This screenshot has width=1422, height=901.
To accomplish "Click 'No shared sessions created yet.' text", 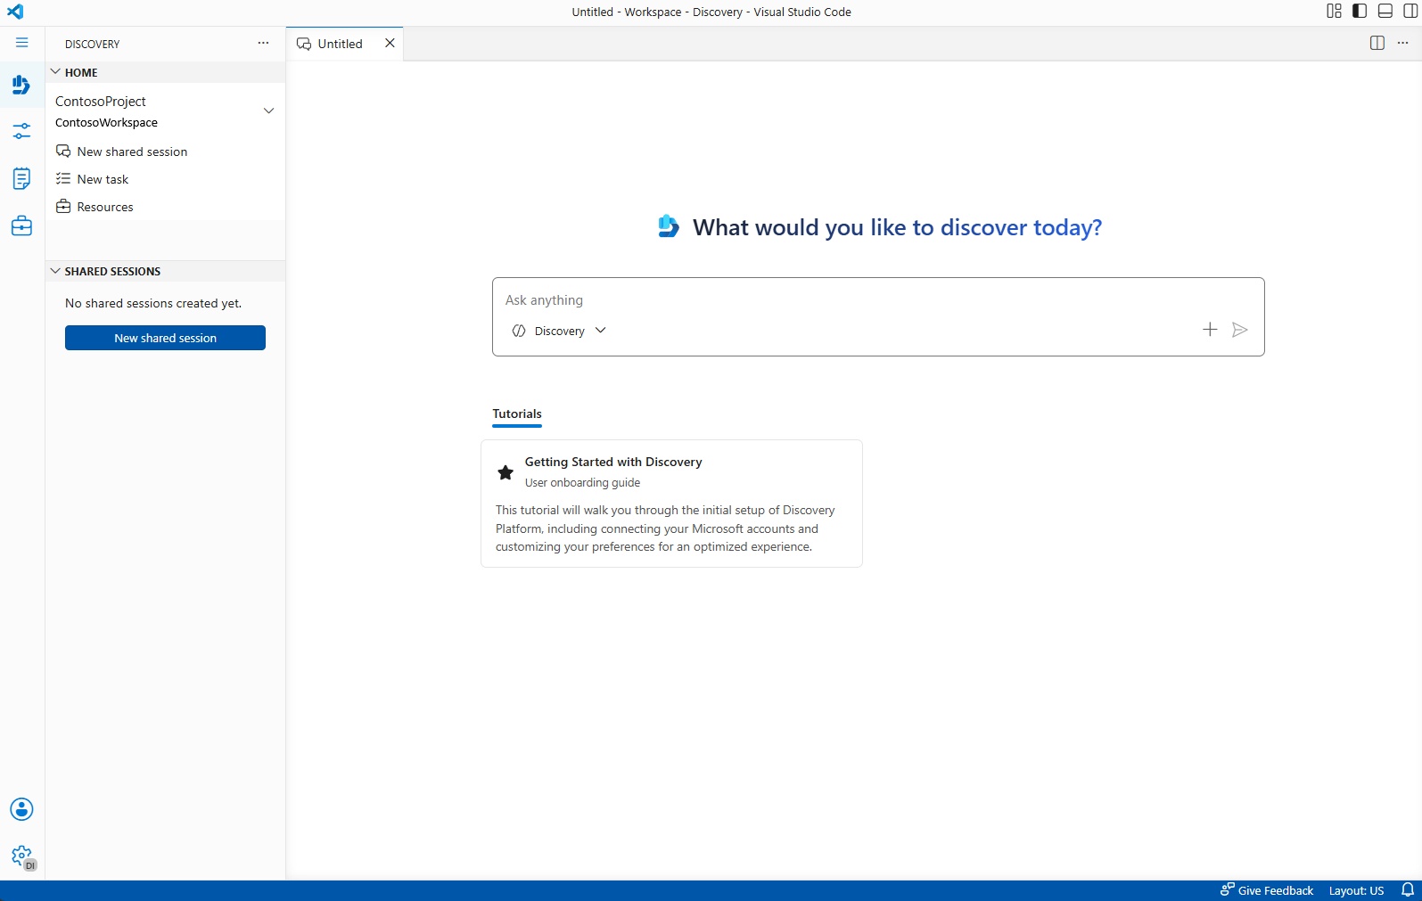I will [x=153, y=303].
